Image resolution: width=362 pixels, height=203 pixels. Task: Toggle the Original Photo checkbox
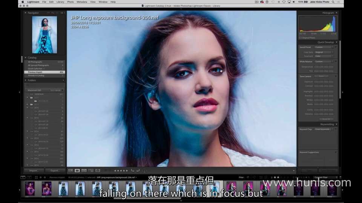(301, 38)
